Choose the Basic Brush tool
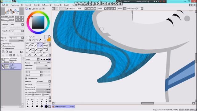The width and height of the screenshot is (197, 111). click(34, 49)
